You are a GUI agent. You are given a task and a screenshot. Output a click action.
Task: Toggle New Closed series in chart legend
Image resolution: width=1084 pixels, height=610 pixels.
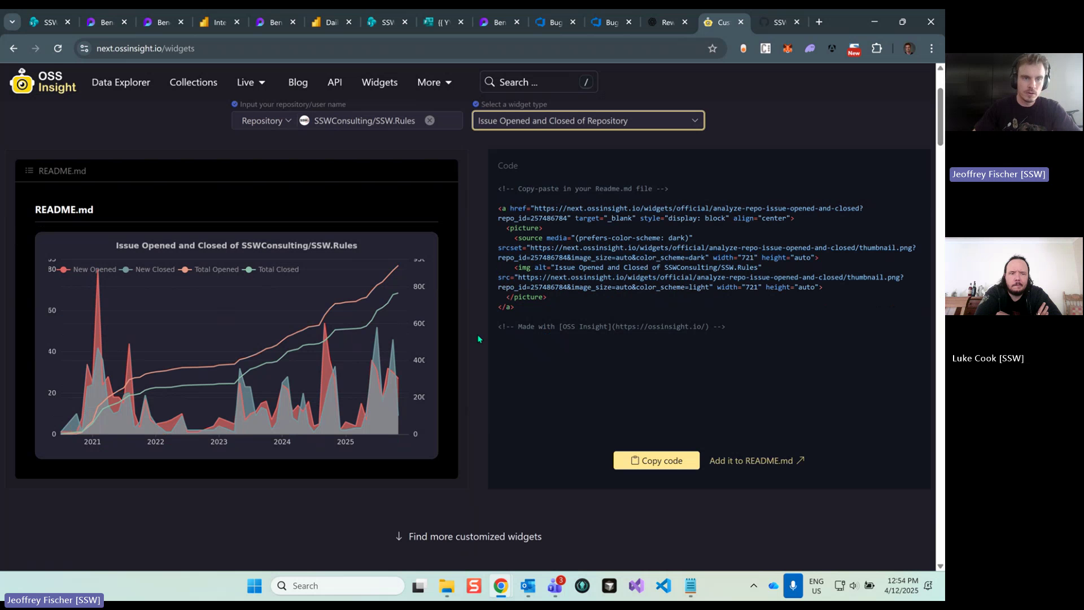[x=147, y=269]
